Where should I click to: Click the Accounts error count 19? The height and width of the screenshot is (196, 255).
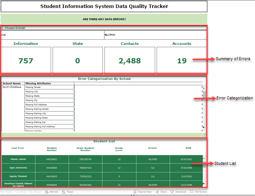182,61
